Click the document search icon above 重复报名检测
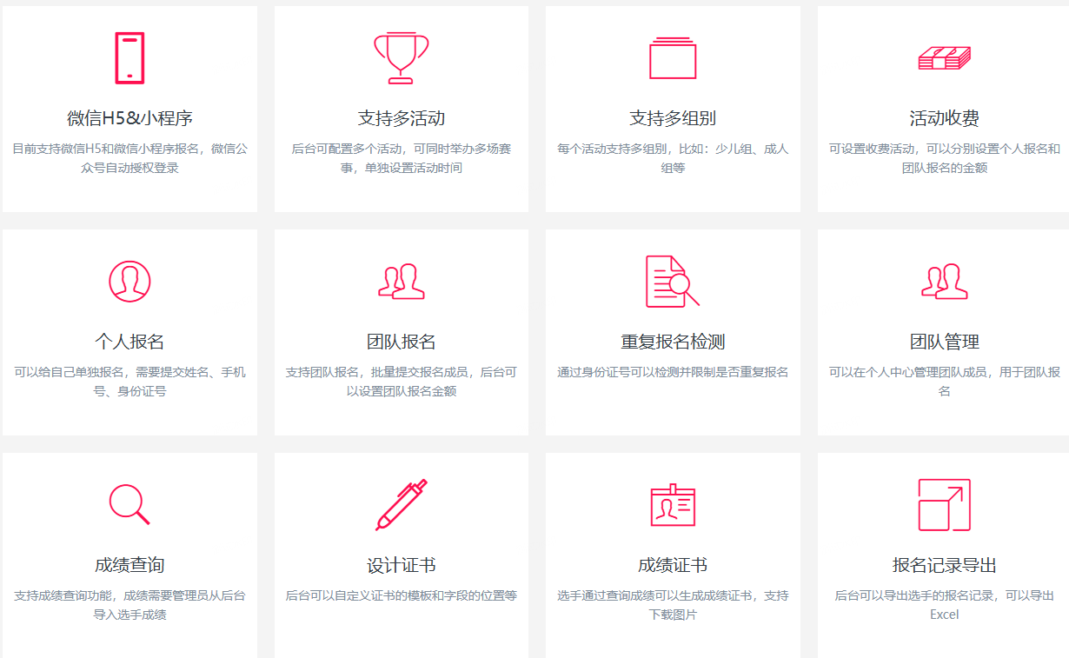The width and height of the screenshot is (1069, 658). click(x=672, y=281)
